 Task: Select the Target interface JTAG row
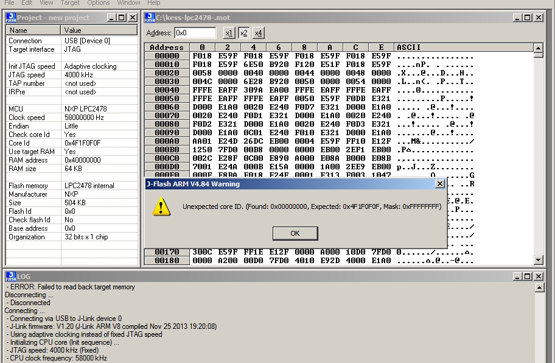click(x=72, y=49)
